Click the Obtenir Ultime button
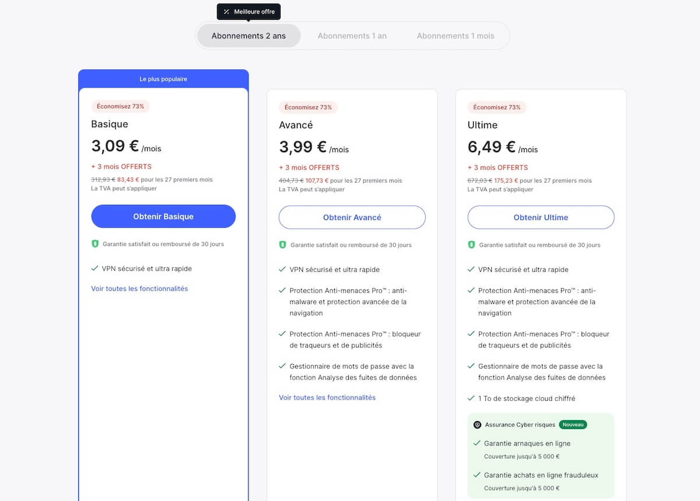The width and height of the screenshot is (700, 501). 541,218
